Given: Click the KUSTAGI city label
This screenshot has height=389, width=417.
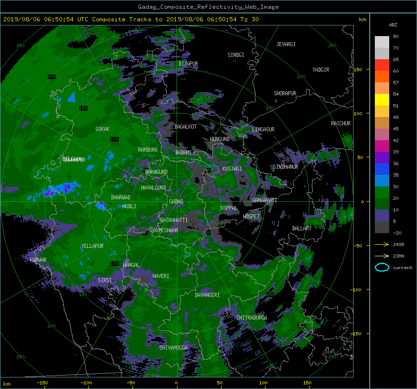Looking at the screenshot, I should [232, 169].
